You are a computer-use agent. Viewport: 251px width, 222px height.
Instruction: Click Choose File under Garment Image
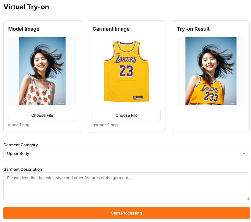coord(126,115)
